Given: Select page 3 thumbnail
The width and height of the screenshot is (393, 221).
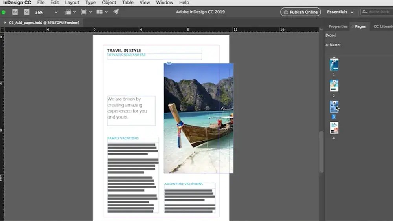Looking at the screenshot, I should click(x=334, y=107).
